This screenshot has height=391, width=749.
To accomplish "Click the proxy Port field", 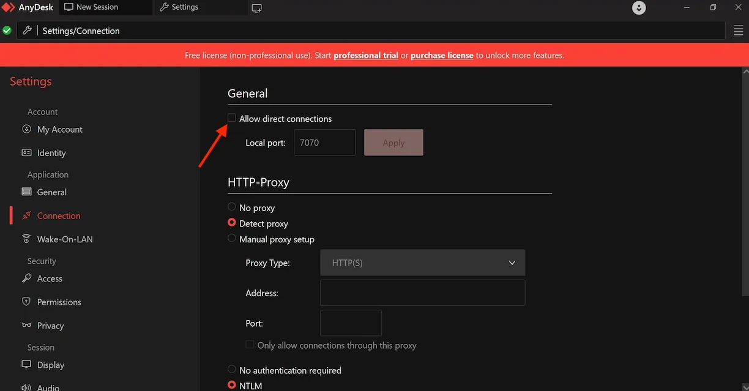I will click(351, 322).
